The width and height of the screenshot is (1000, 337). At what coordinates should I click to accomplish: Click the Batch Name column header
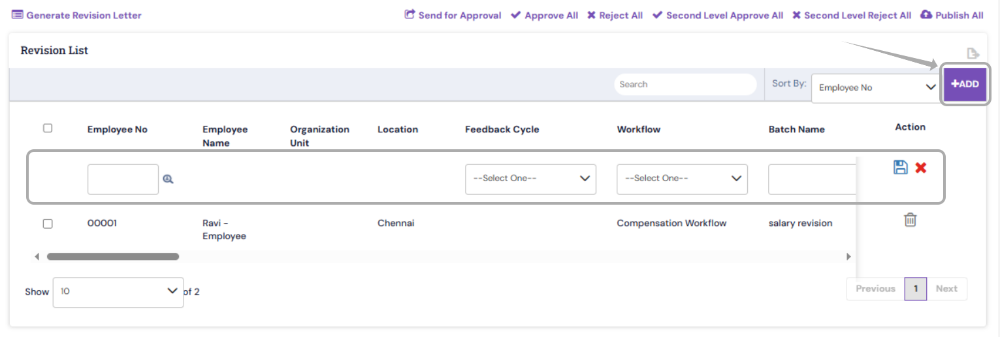click(797, 129)
